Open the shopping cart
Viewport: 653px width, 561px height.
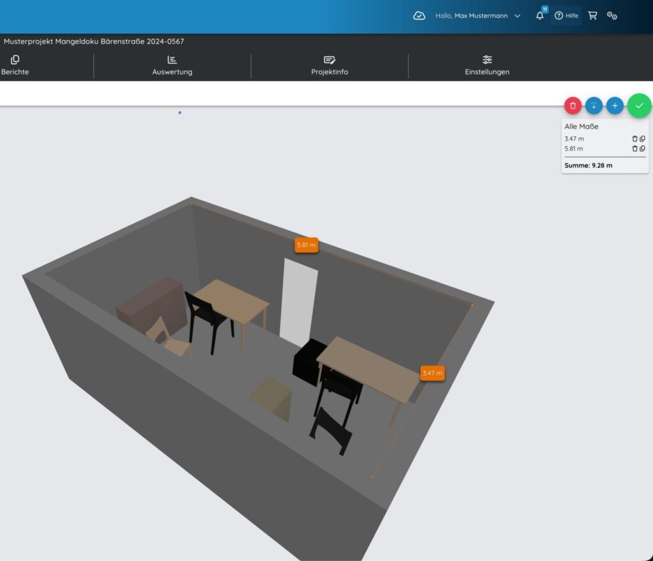[592, 16]
